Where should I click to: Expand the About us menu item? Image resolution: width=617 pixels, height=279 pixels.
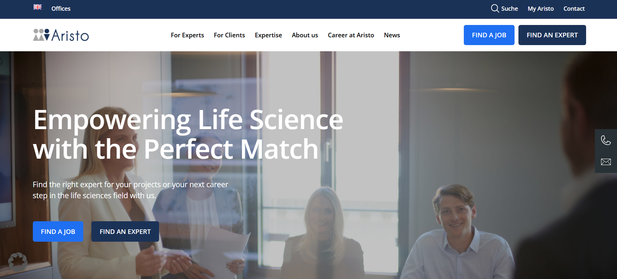[x=305, y=35]
